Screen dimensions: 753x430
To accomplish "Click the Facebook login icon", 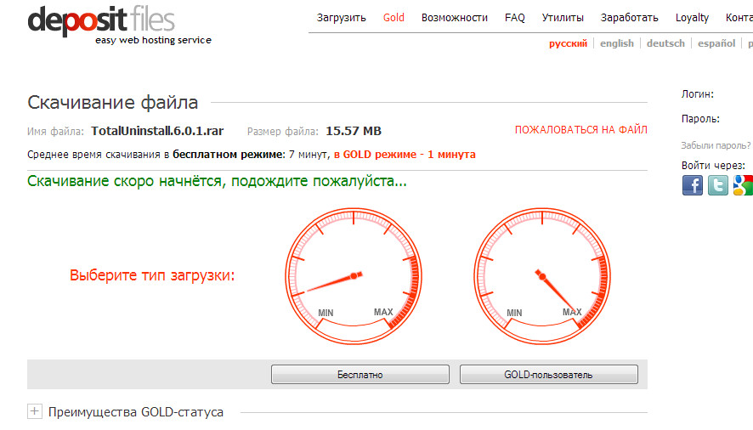I will [692, 185].
